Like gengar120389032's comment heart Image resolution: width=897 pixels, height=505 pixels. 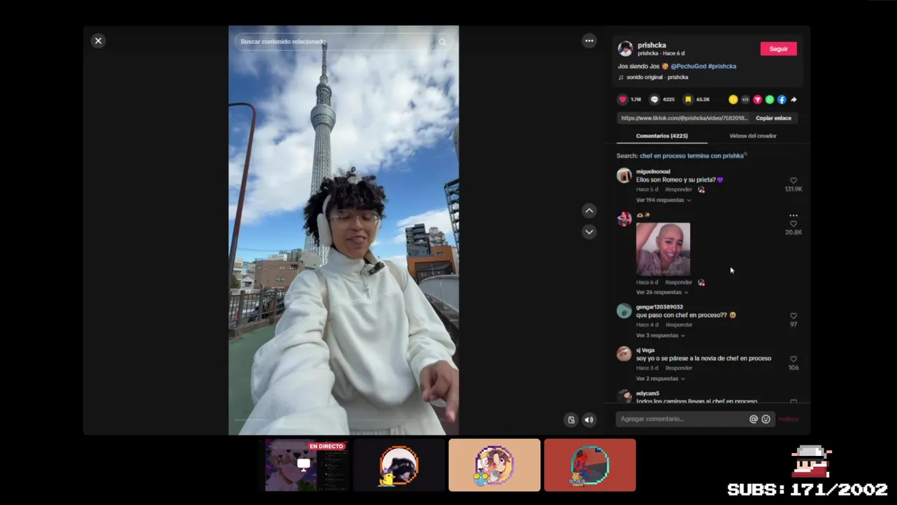tap(793, 316)
